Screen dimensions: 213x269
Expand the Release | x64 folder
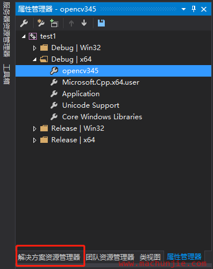click(35, 140)
